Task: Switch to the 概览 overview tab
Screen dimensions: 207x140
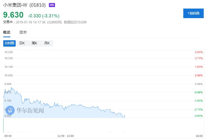Action: click(x=7, y=32)
